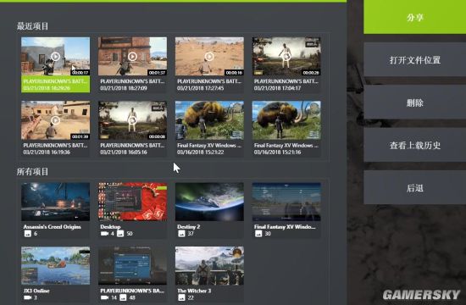Click the video camera icon under Desktop

coord(104,234)
